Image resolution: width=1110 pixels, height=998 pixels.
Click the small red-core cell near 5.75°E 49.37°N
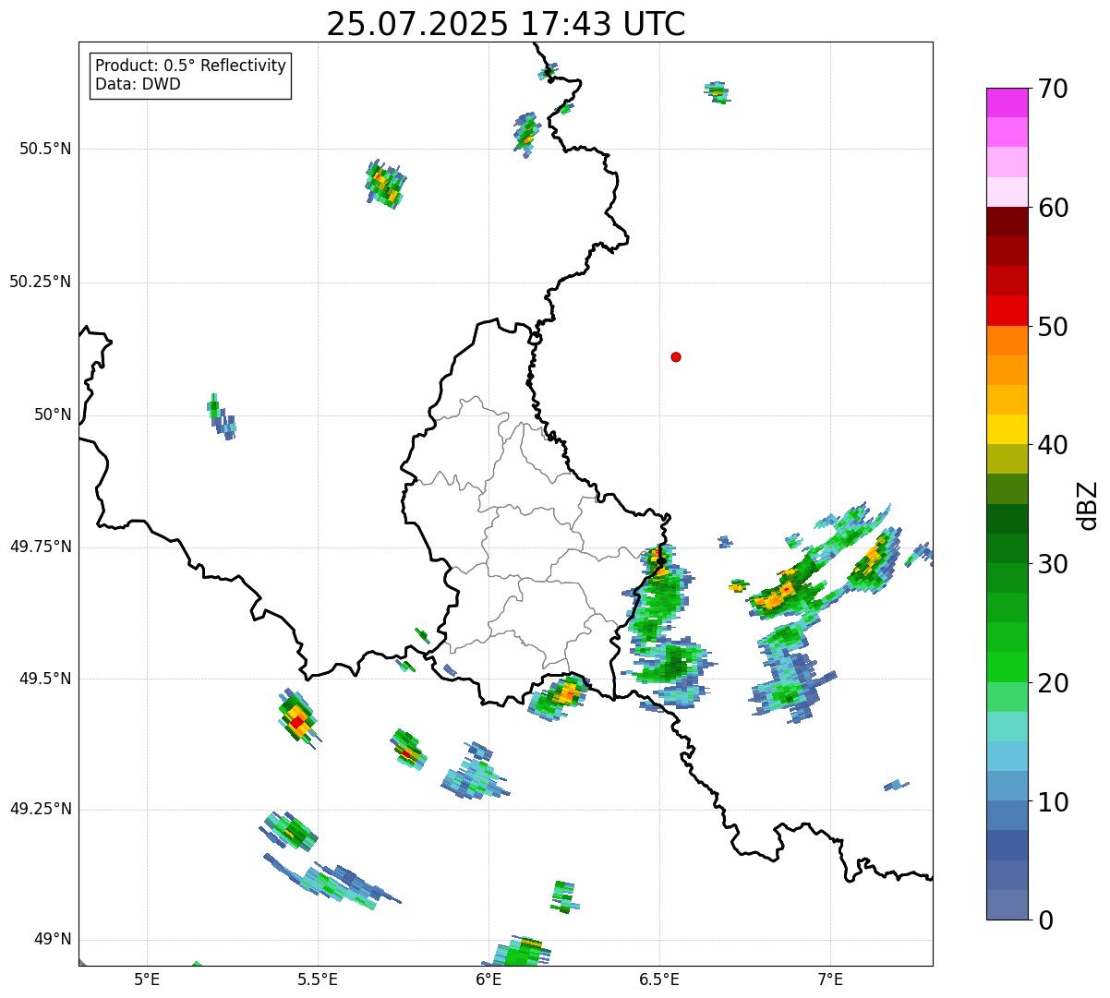coord(407,749)
